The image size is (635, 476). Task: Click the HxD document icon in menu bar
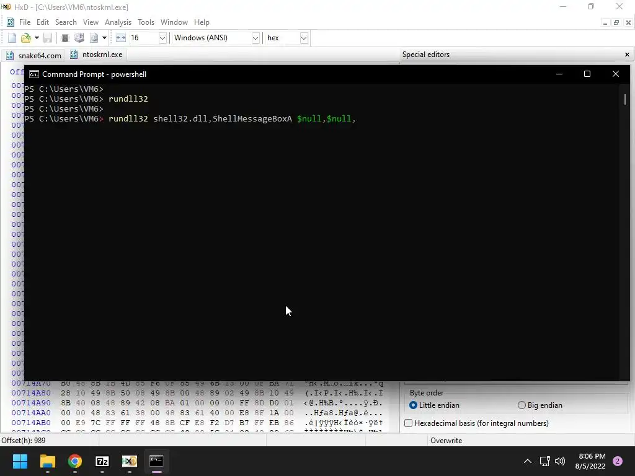[11, 22]
